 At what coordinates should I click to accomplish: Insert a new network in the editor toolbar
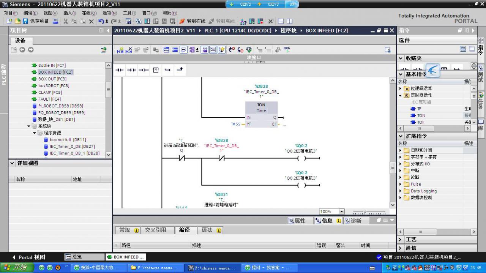coord(120,50)
